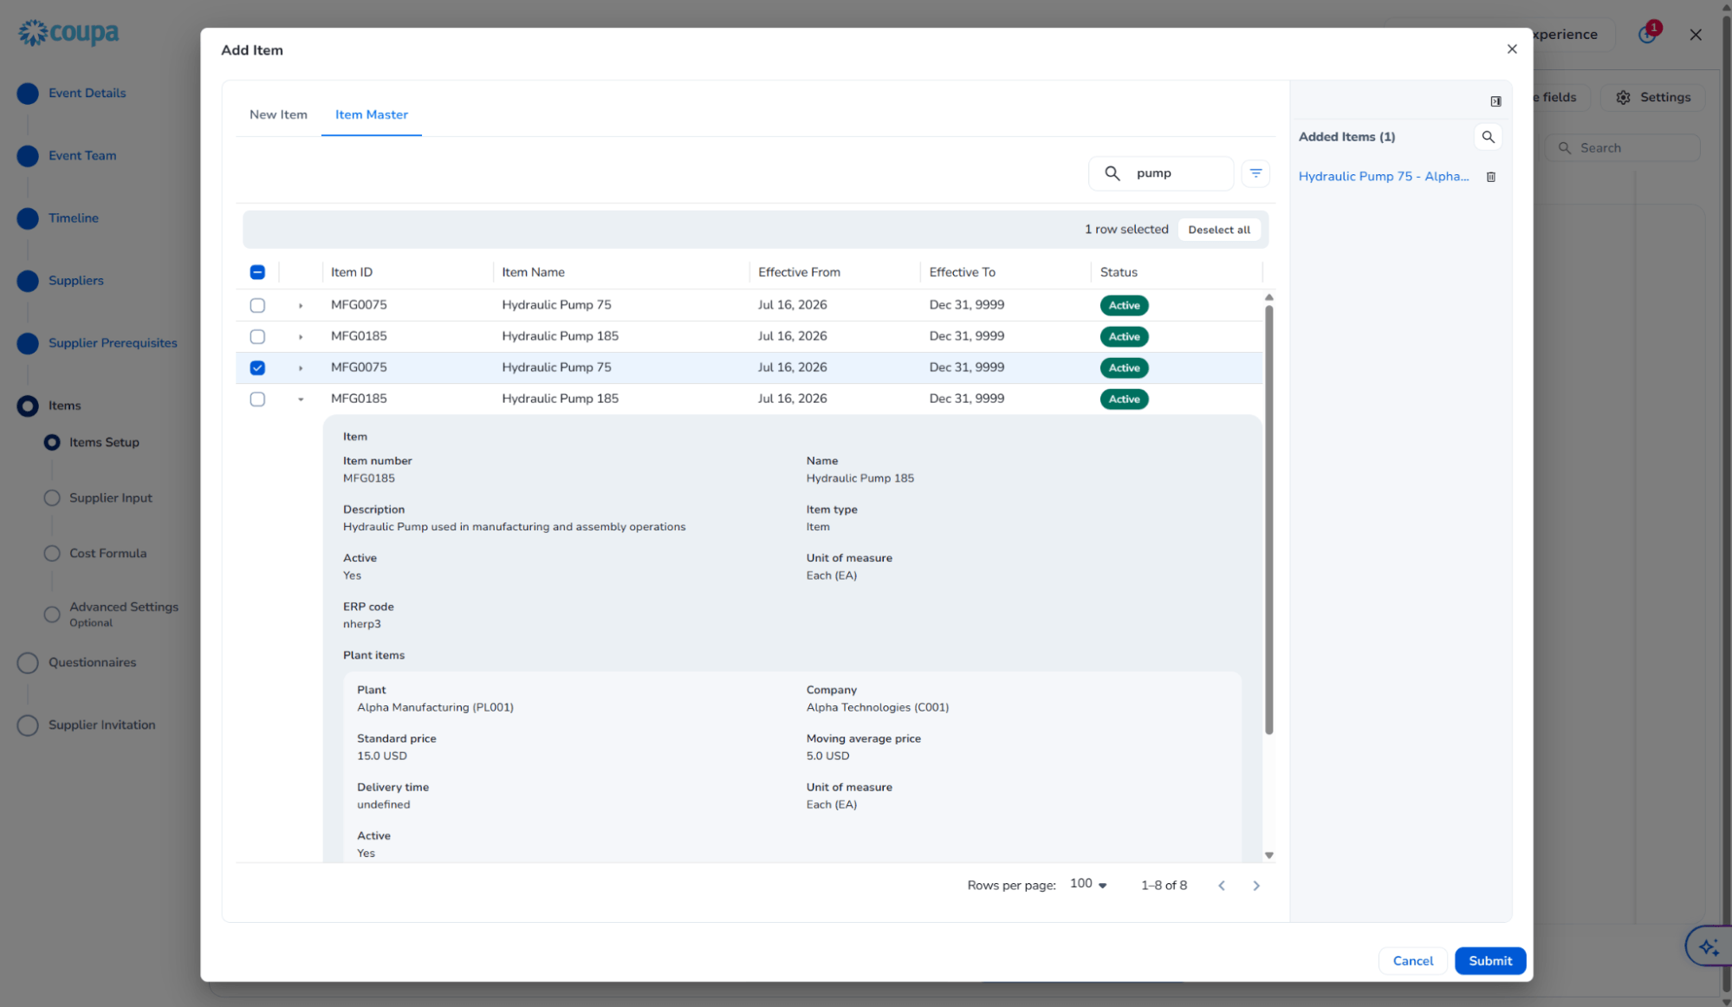Open Cost Formula substep in sidebar
This screenshot has width=1732, height=1007.
click(107, 553)
